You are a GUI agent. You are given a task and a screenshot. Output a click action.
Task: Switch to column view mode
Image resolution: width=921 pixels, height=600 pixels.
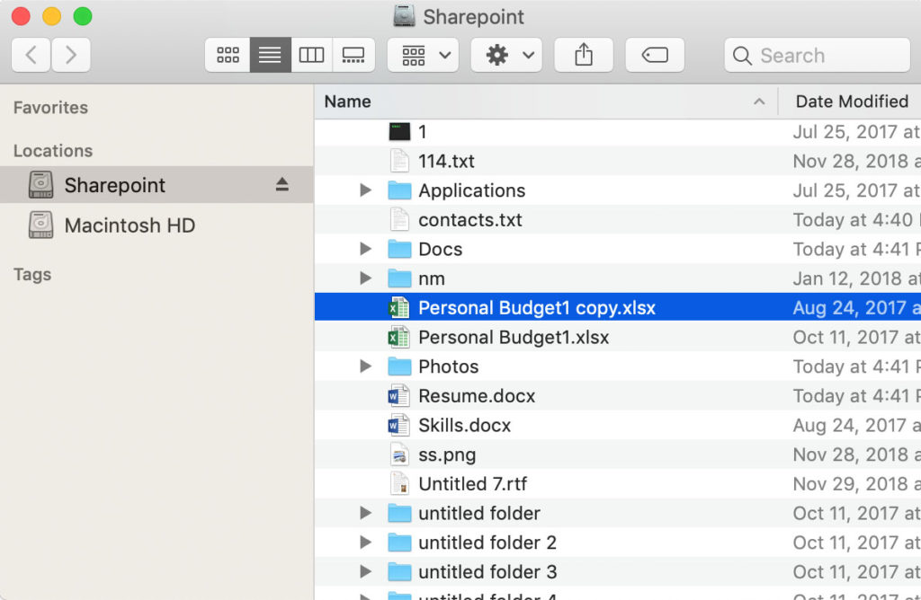click(x=311, y=55)
